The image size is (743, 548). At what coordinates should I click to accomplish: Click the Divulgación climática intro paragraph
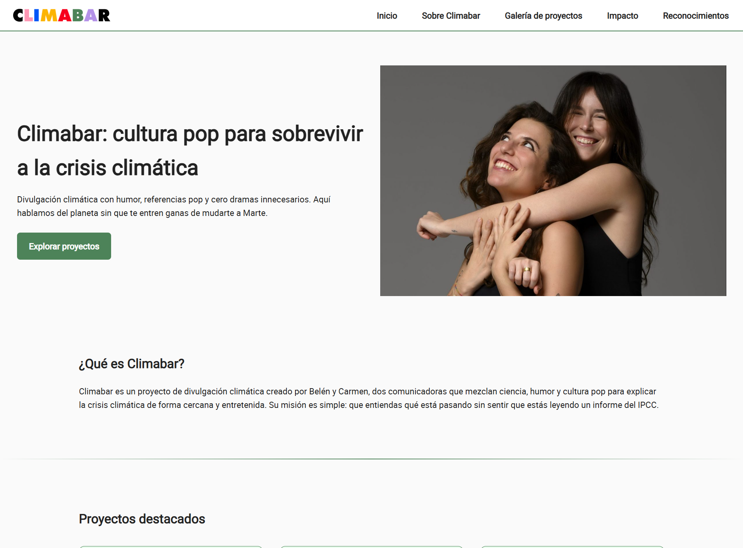click(173, 206)
